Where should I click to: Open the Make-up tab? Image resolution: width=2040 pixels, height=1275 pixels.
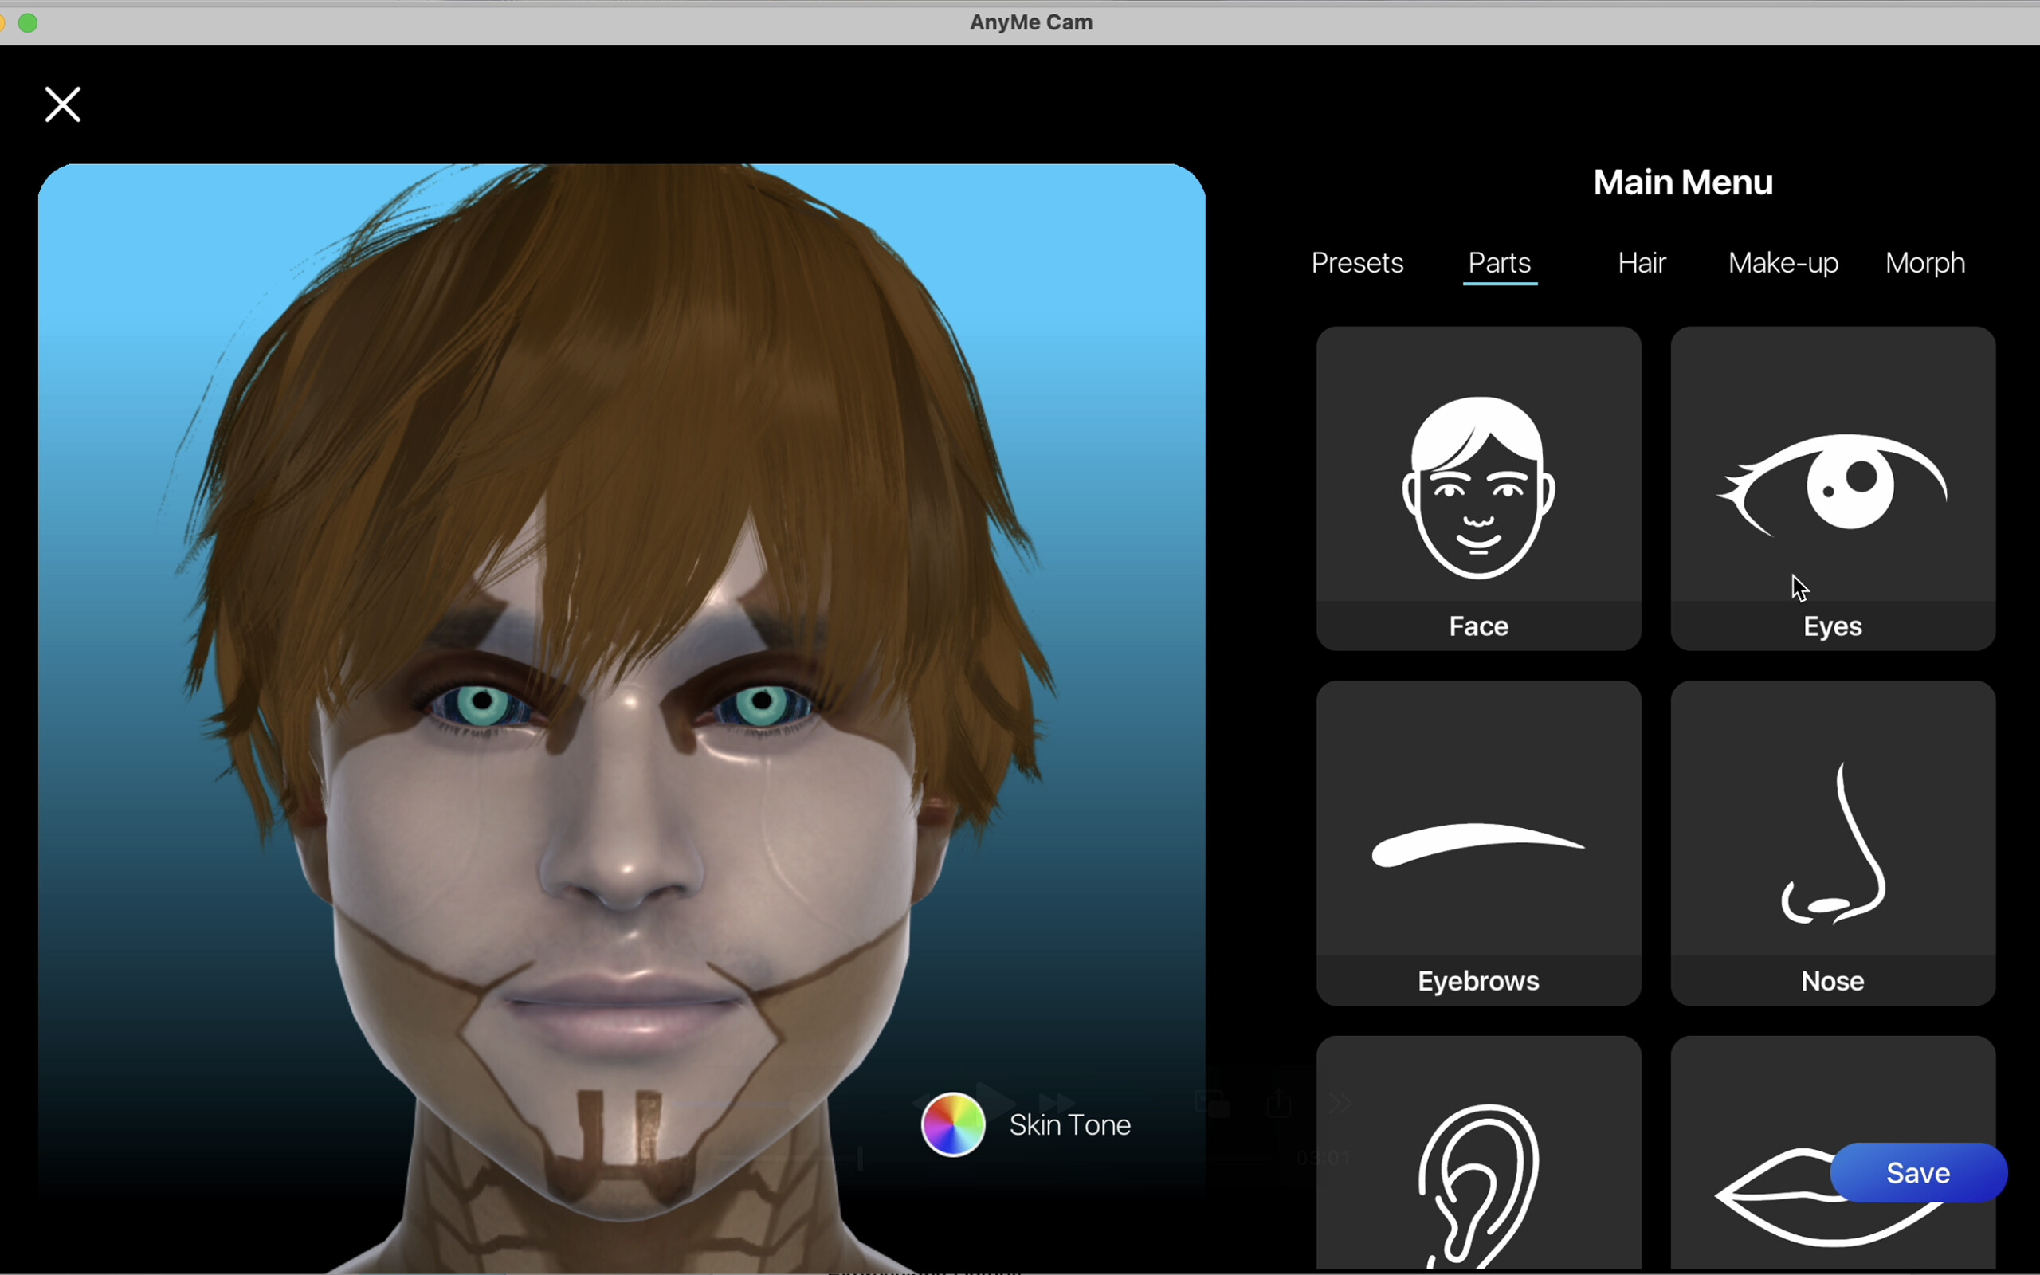1783,262
